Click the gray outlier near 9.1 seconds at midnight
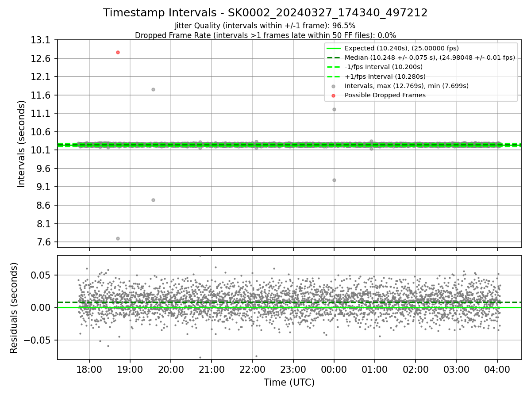 click(334, 180)
